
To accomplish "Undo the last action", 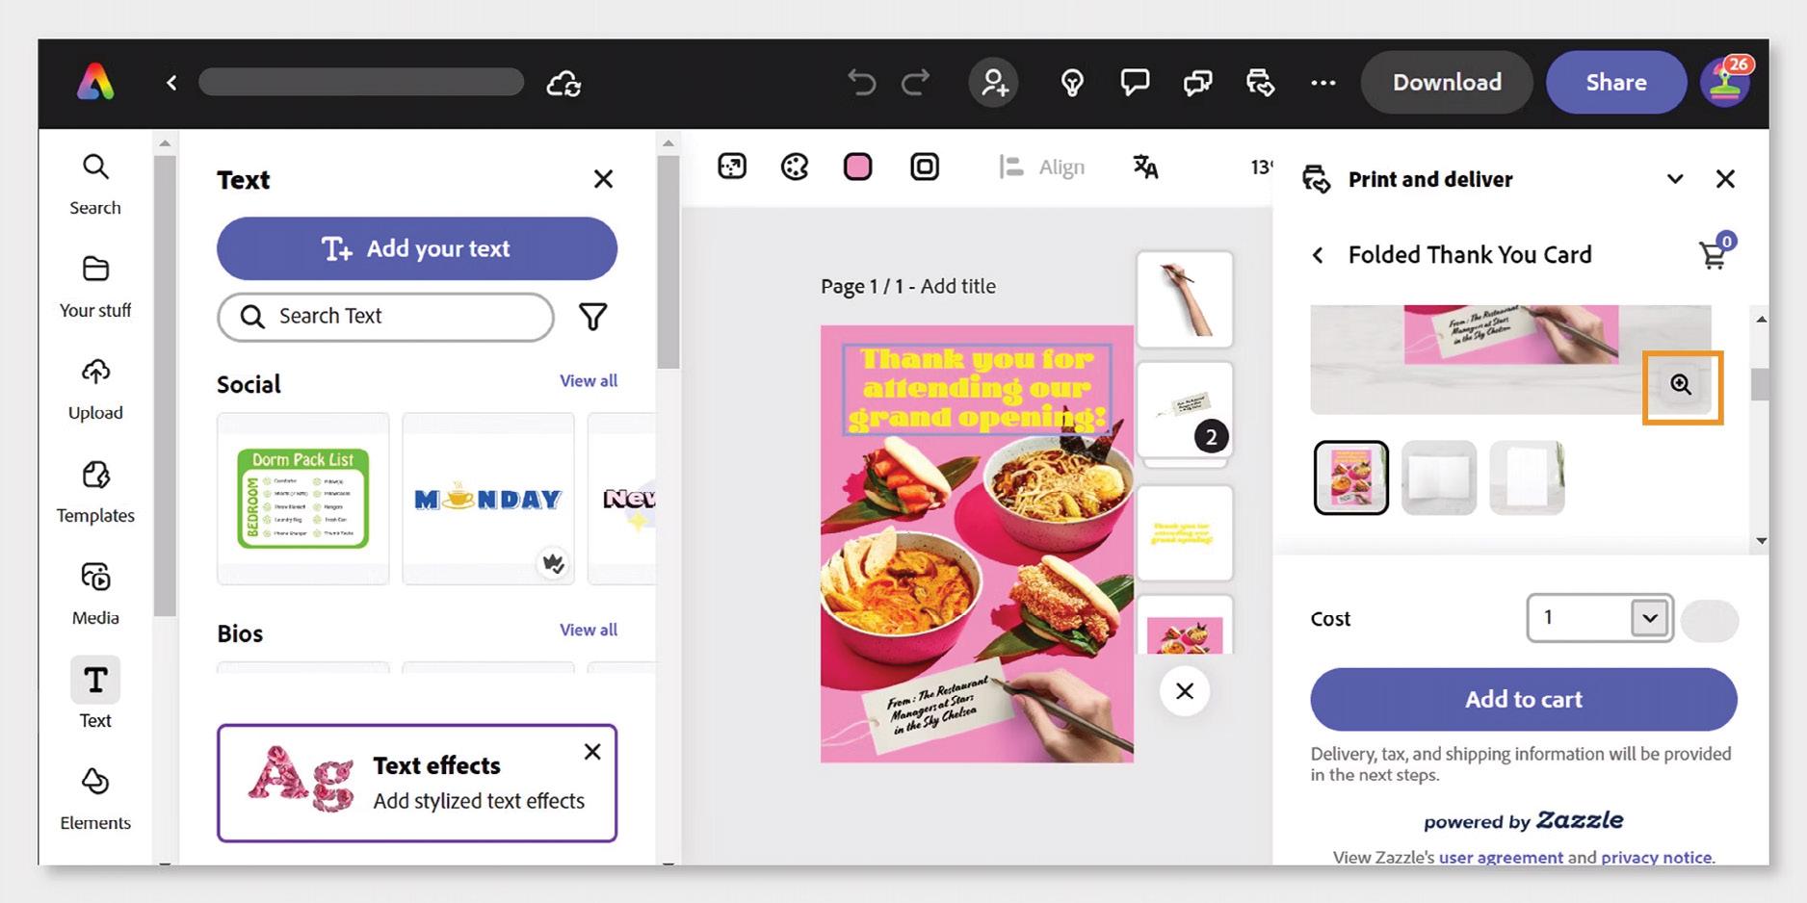I will [861, 83].
